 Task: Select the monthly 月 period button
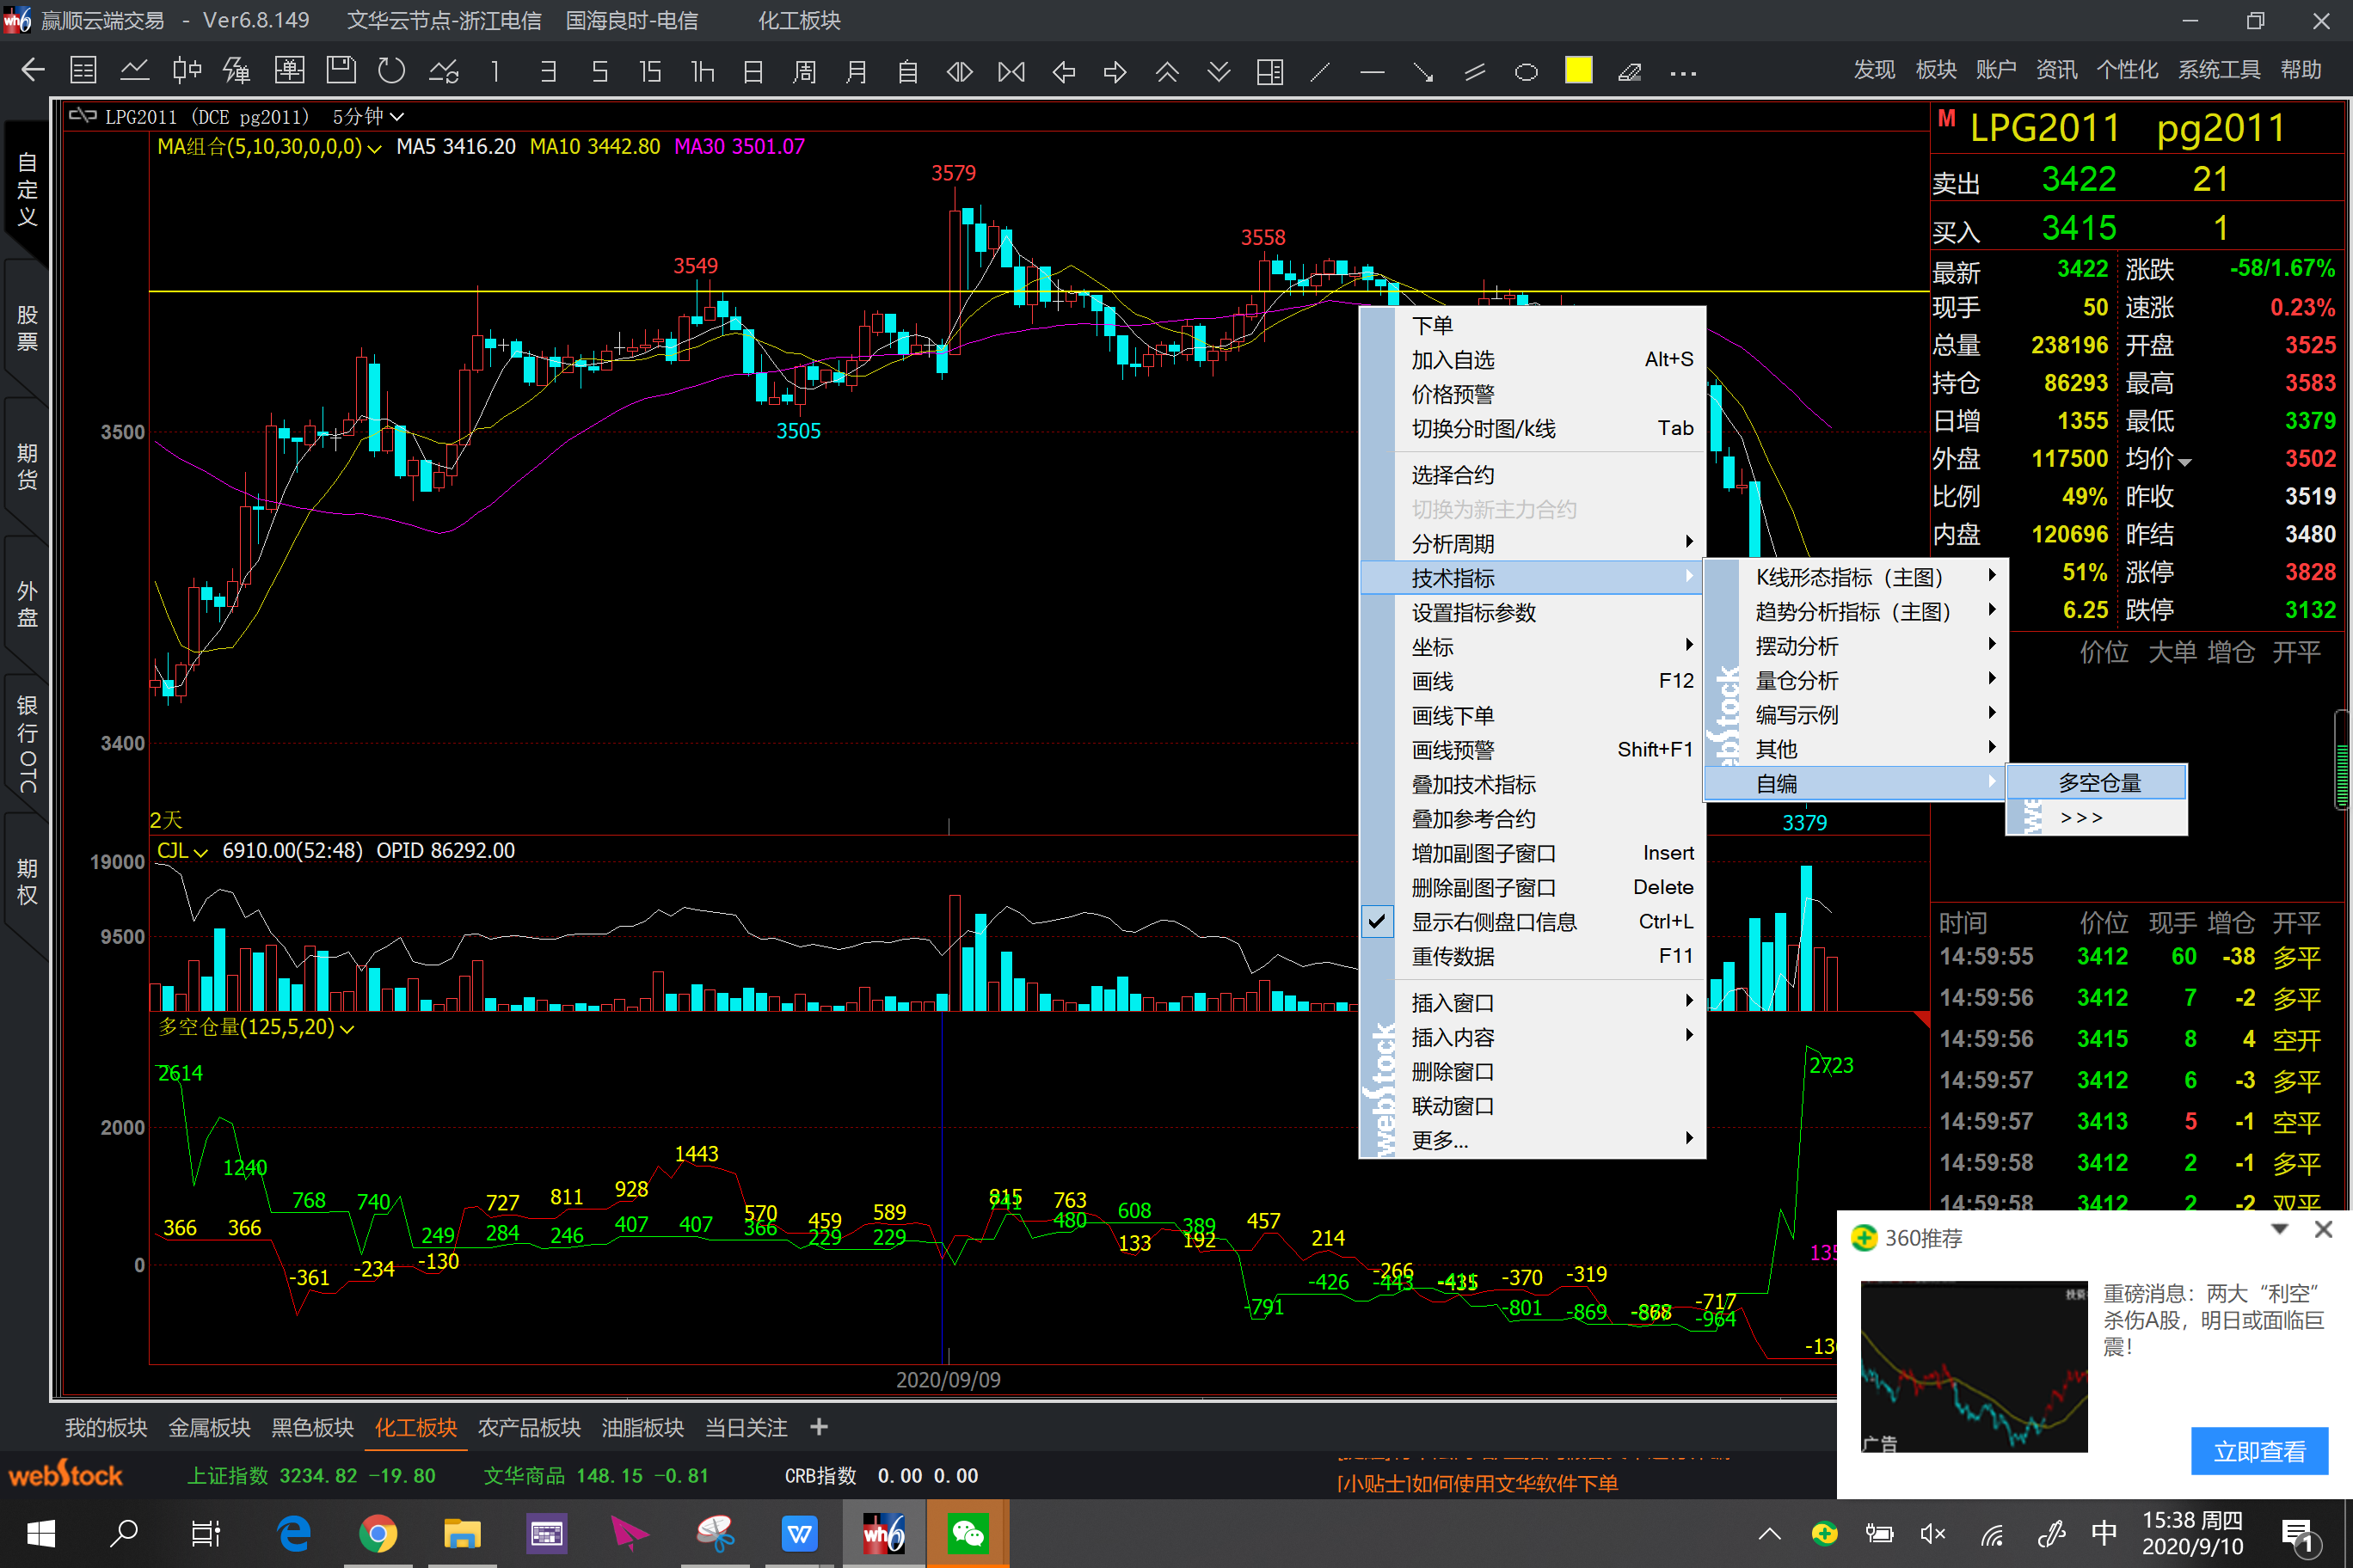(857, 71)
